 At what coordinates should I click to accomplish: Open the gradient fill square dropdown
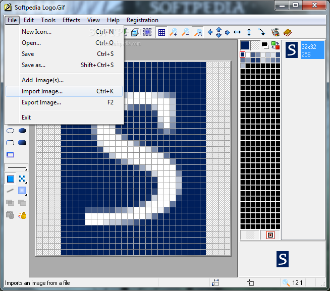22,191
